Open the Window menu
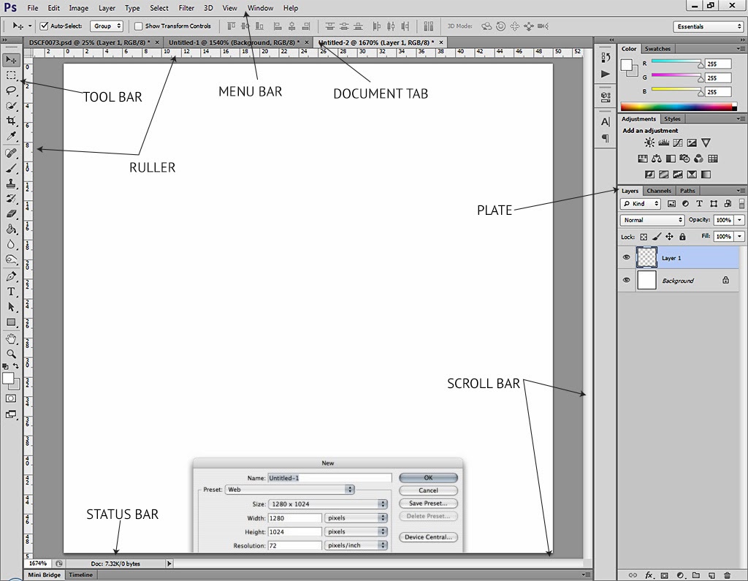This screenshot has height=581, width=748. (260, 8)
